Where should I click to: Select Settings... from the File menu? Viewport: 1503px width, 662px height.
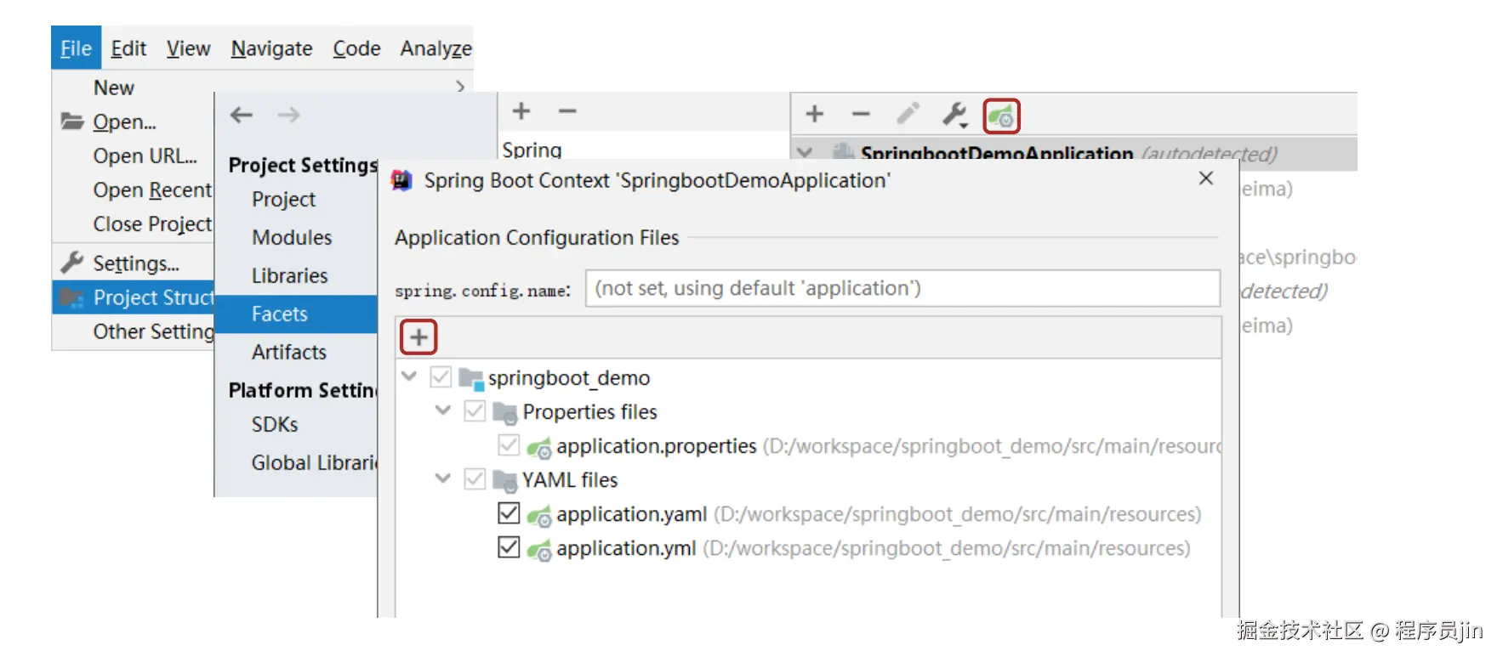pos(136,263)
